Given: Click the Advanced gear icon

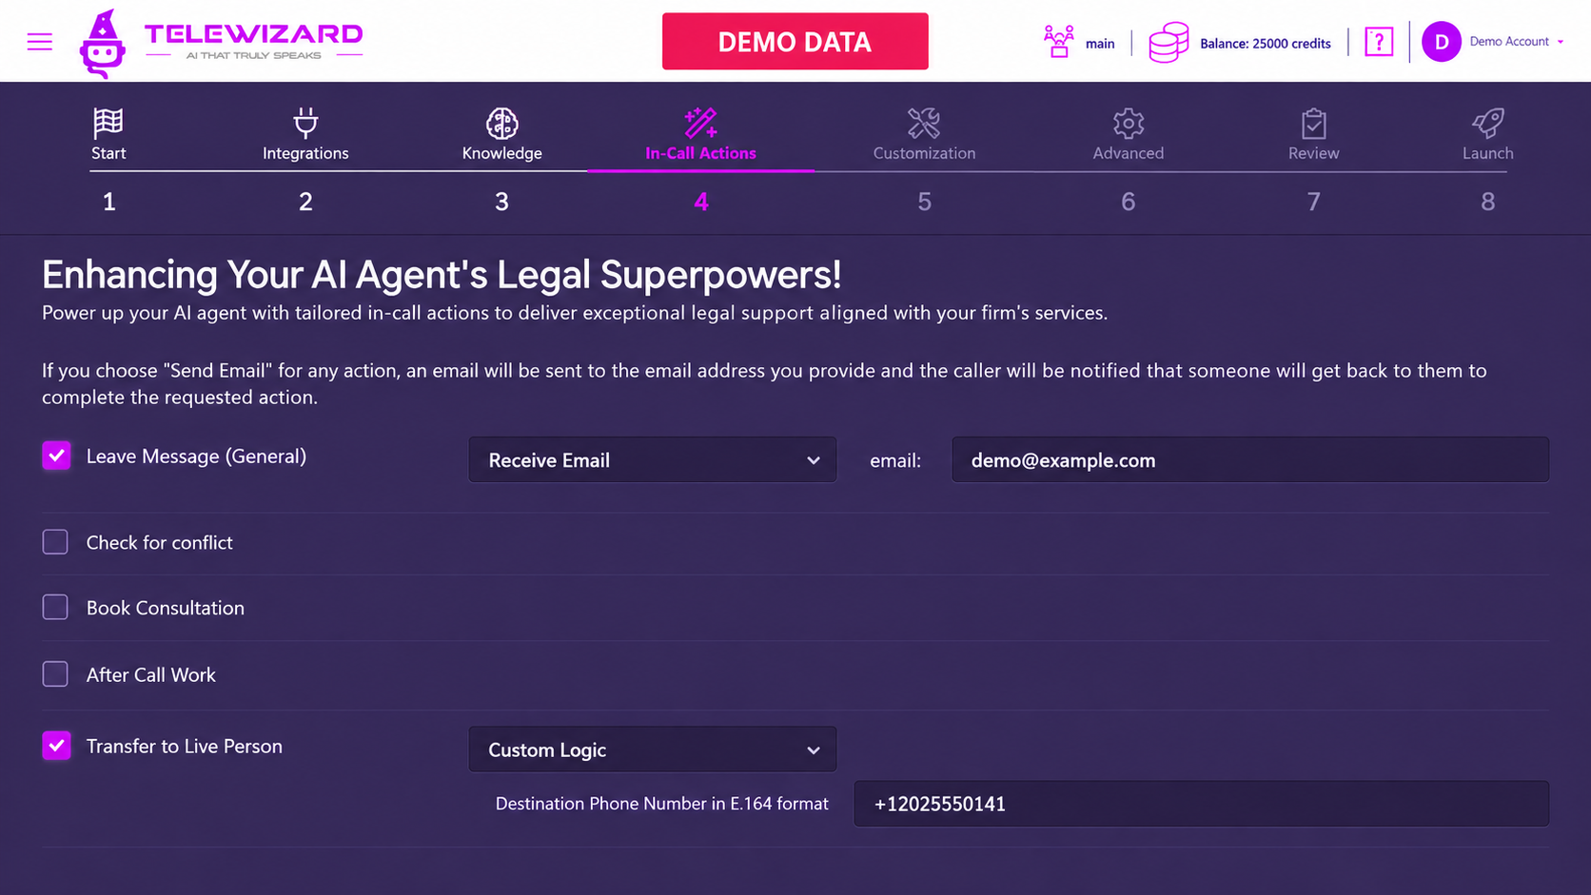Looking at the screenshot, I should click(x=1129, y=123).
